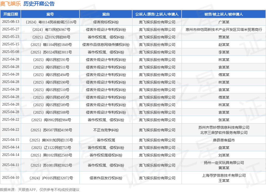Click the 奥飞娱乐 title text
The height and width of the screenshot is (192, 266).
(x=10, y=4)
